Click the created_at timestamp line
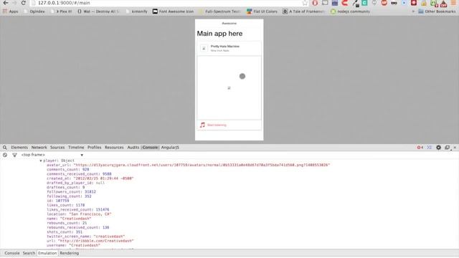 point(90,178)
